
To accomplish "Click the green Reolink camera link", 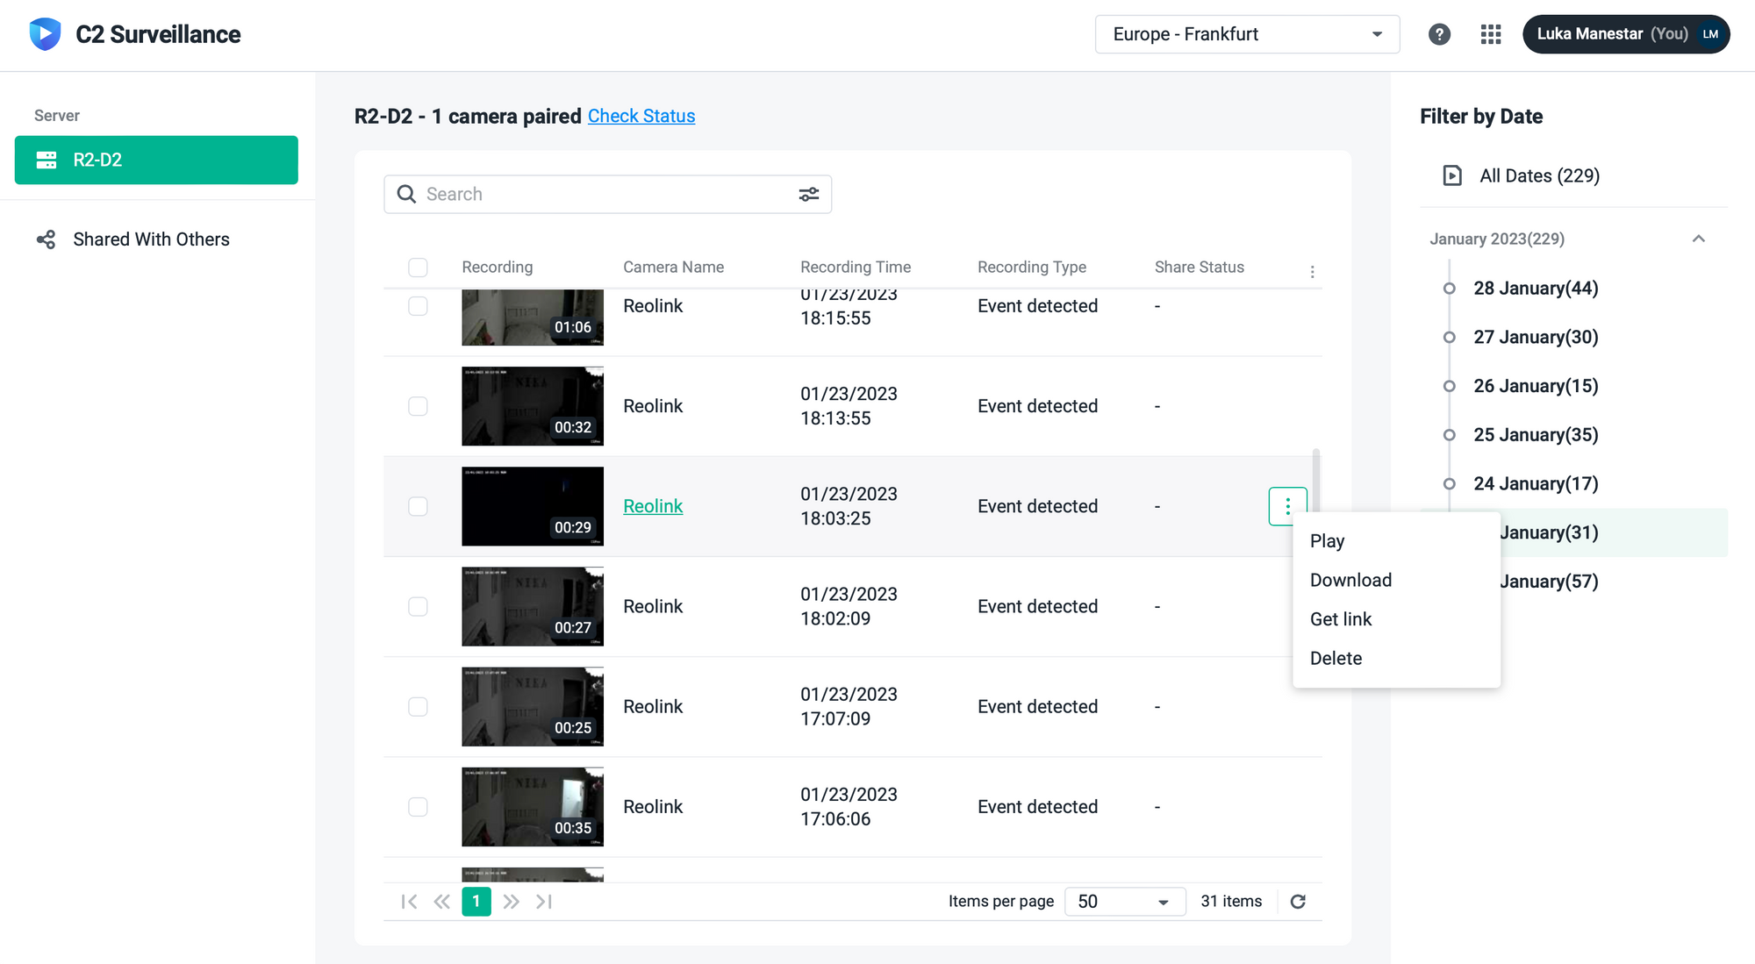I will [x=653, y=506].
